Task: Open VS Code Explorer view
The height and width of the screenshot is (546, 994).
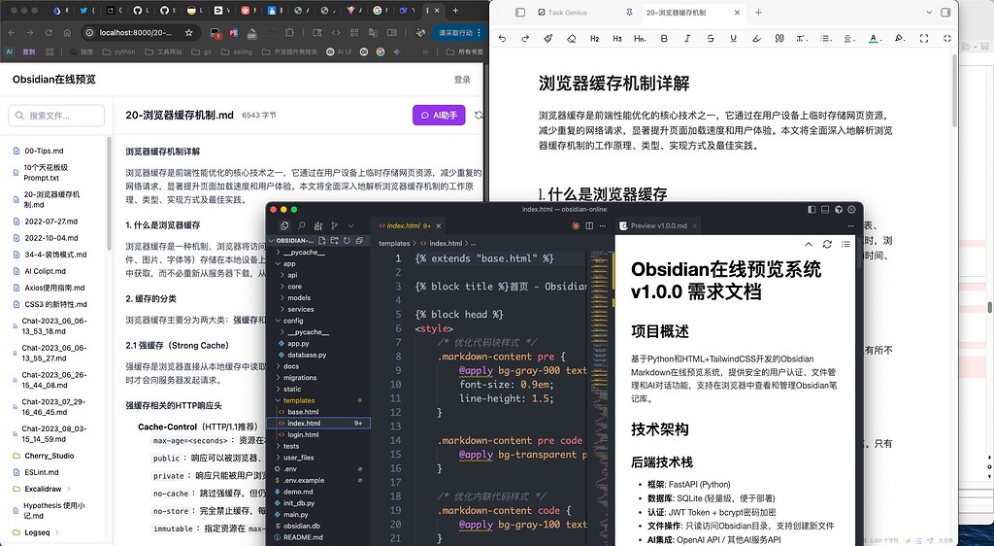Action: tap(284, 225)
